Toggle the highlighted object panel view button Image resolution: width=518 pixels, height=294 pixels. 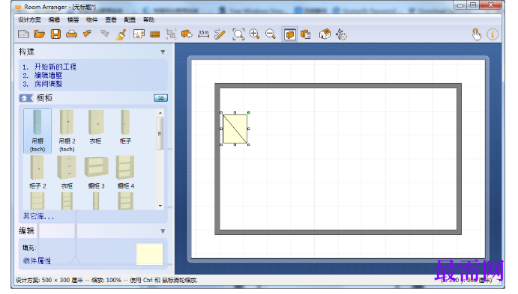click(x=289, y=34)
